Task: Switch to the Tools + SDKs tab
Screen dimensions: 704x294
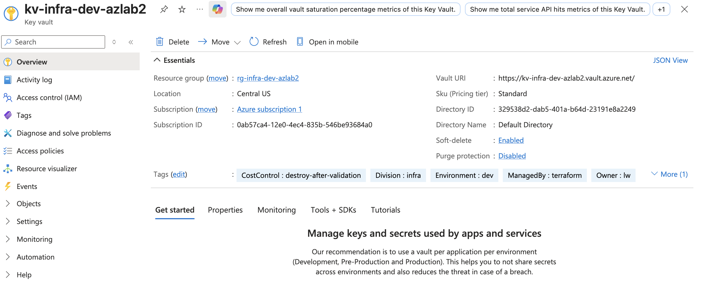Action: [333, 210]
